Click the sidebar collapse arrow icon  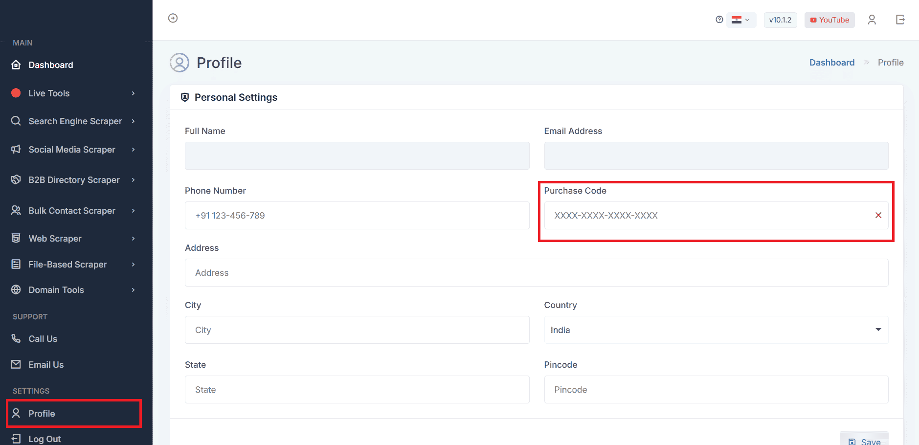[x=173, y=18]
